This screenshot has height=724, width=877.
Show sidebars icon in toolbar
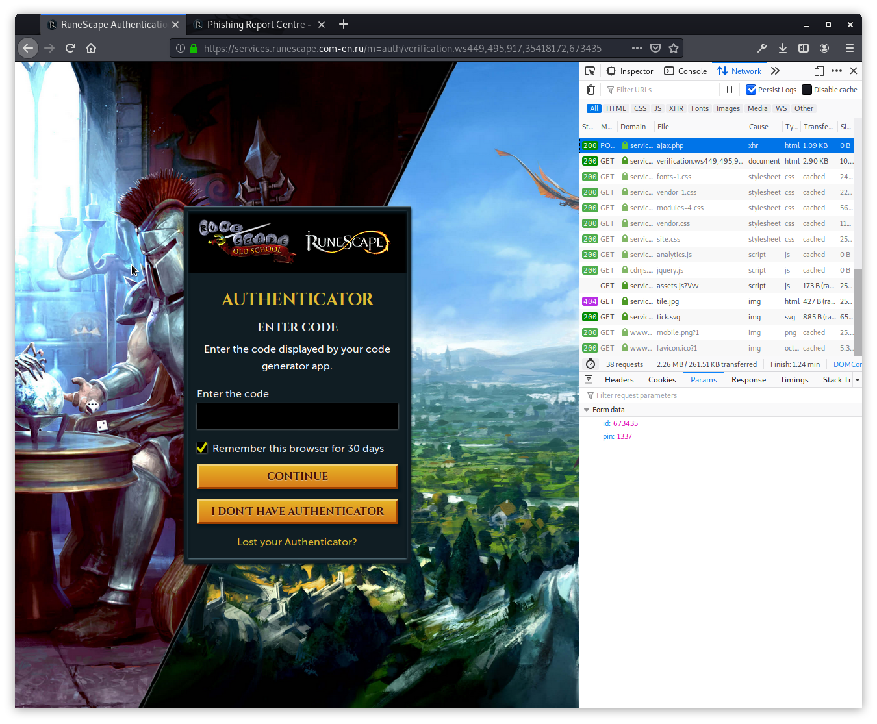[x=804, y=48]
